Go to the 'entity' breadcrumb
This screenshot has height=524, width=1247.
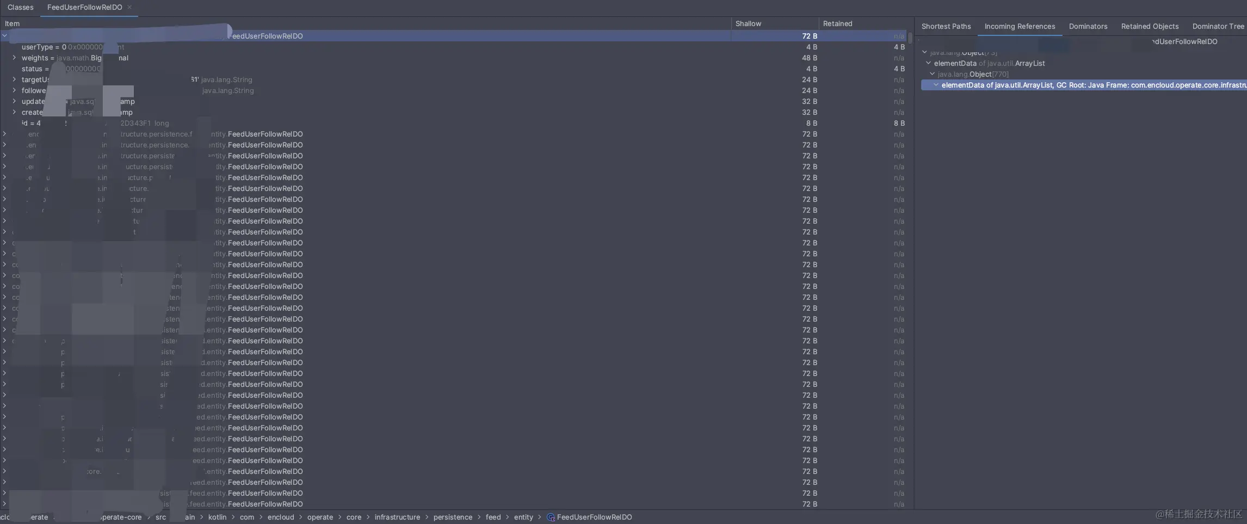click(x=523, y=517)
